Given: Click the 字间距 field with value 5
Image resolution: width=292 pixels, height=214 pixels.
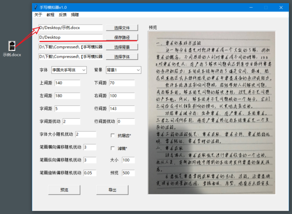Looking at the screenshot, I should (x=67, y=108).
